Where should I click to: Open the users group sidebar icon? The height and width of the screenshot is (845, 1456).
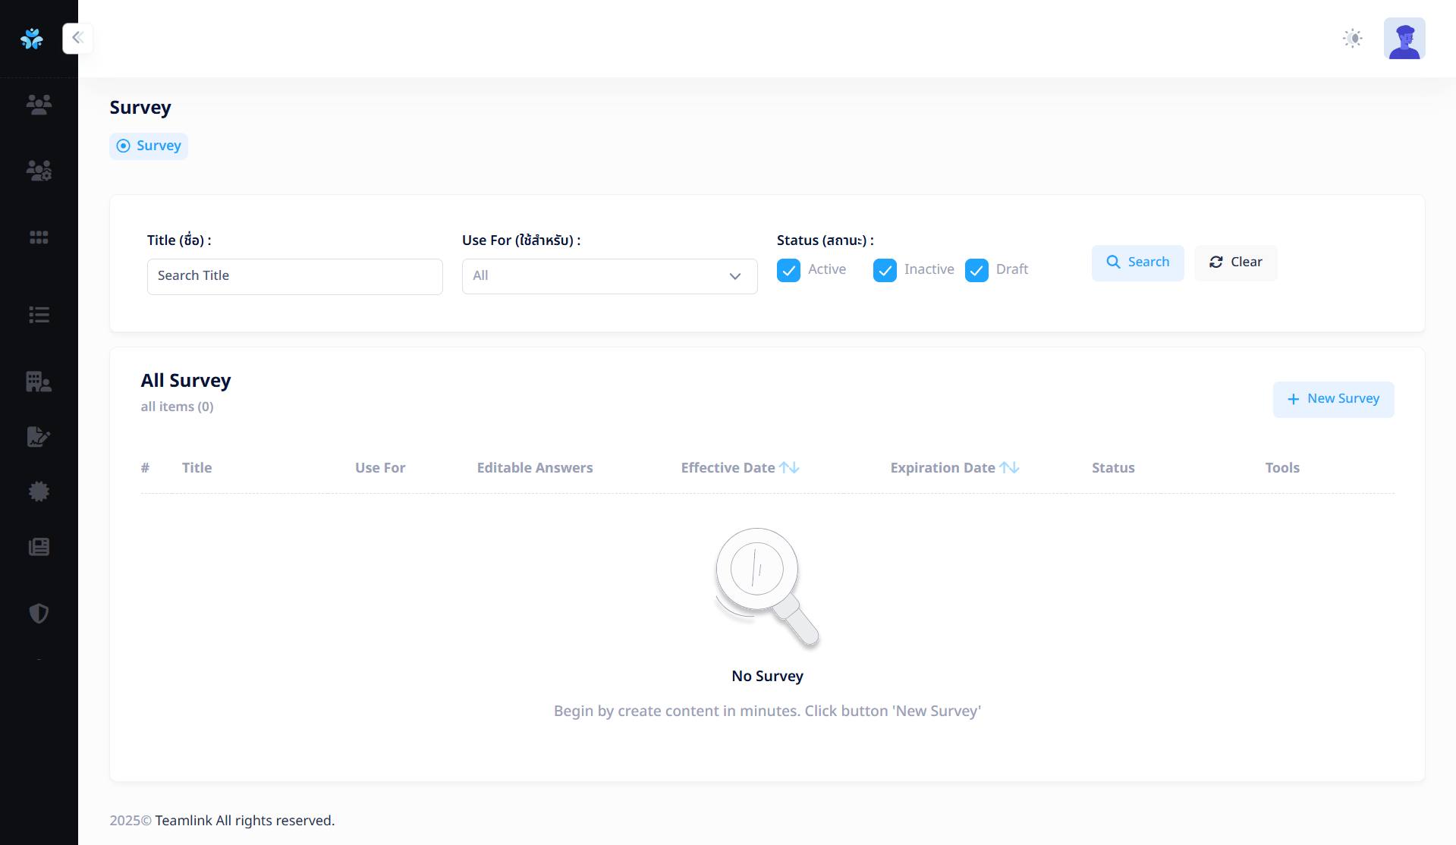(x=39, y=104)
